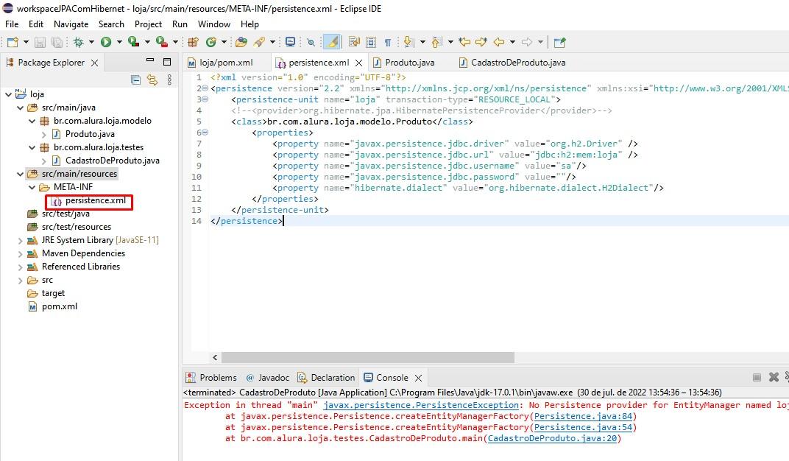Open the Window menu

[x=213, y=24]
